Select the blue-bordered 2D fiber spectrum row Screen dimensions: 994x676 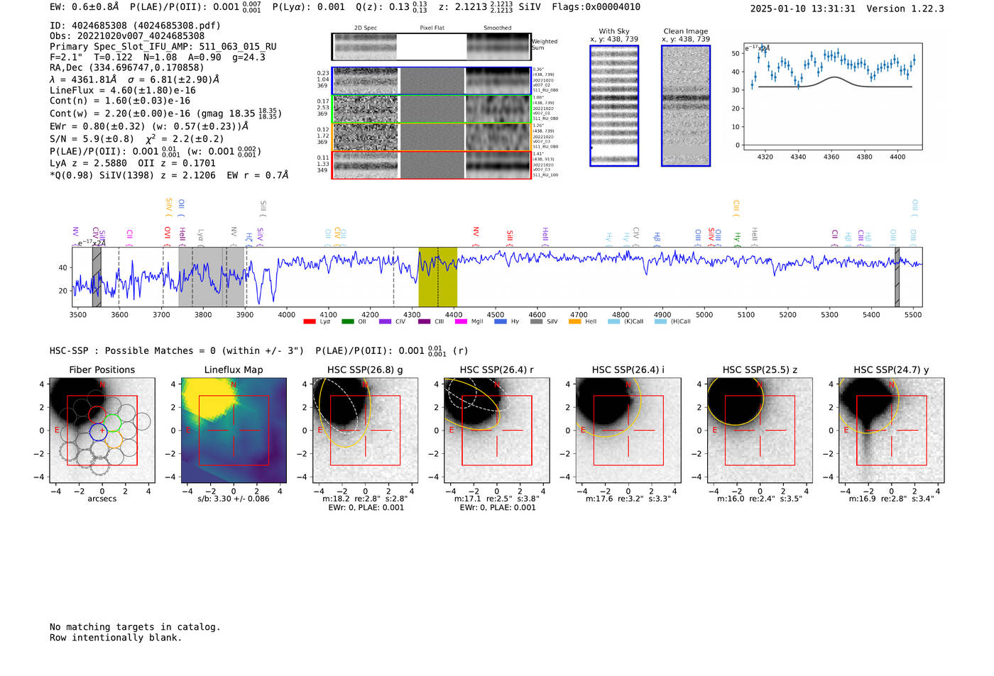click(431, 81)
